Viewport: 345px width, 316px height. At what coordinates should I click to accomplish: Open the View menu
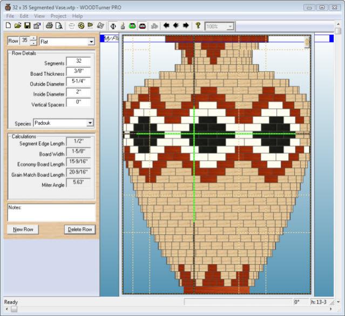click(39, 16)
